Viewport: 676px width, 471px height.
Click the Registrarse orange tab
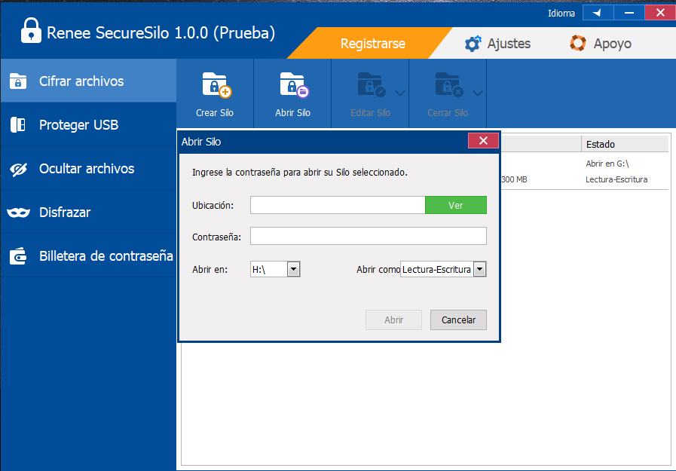372,43
